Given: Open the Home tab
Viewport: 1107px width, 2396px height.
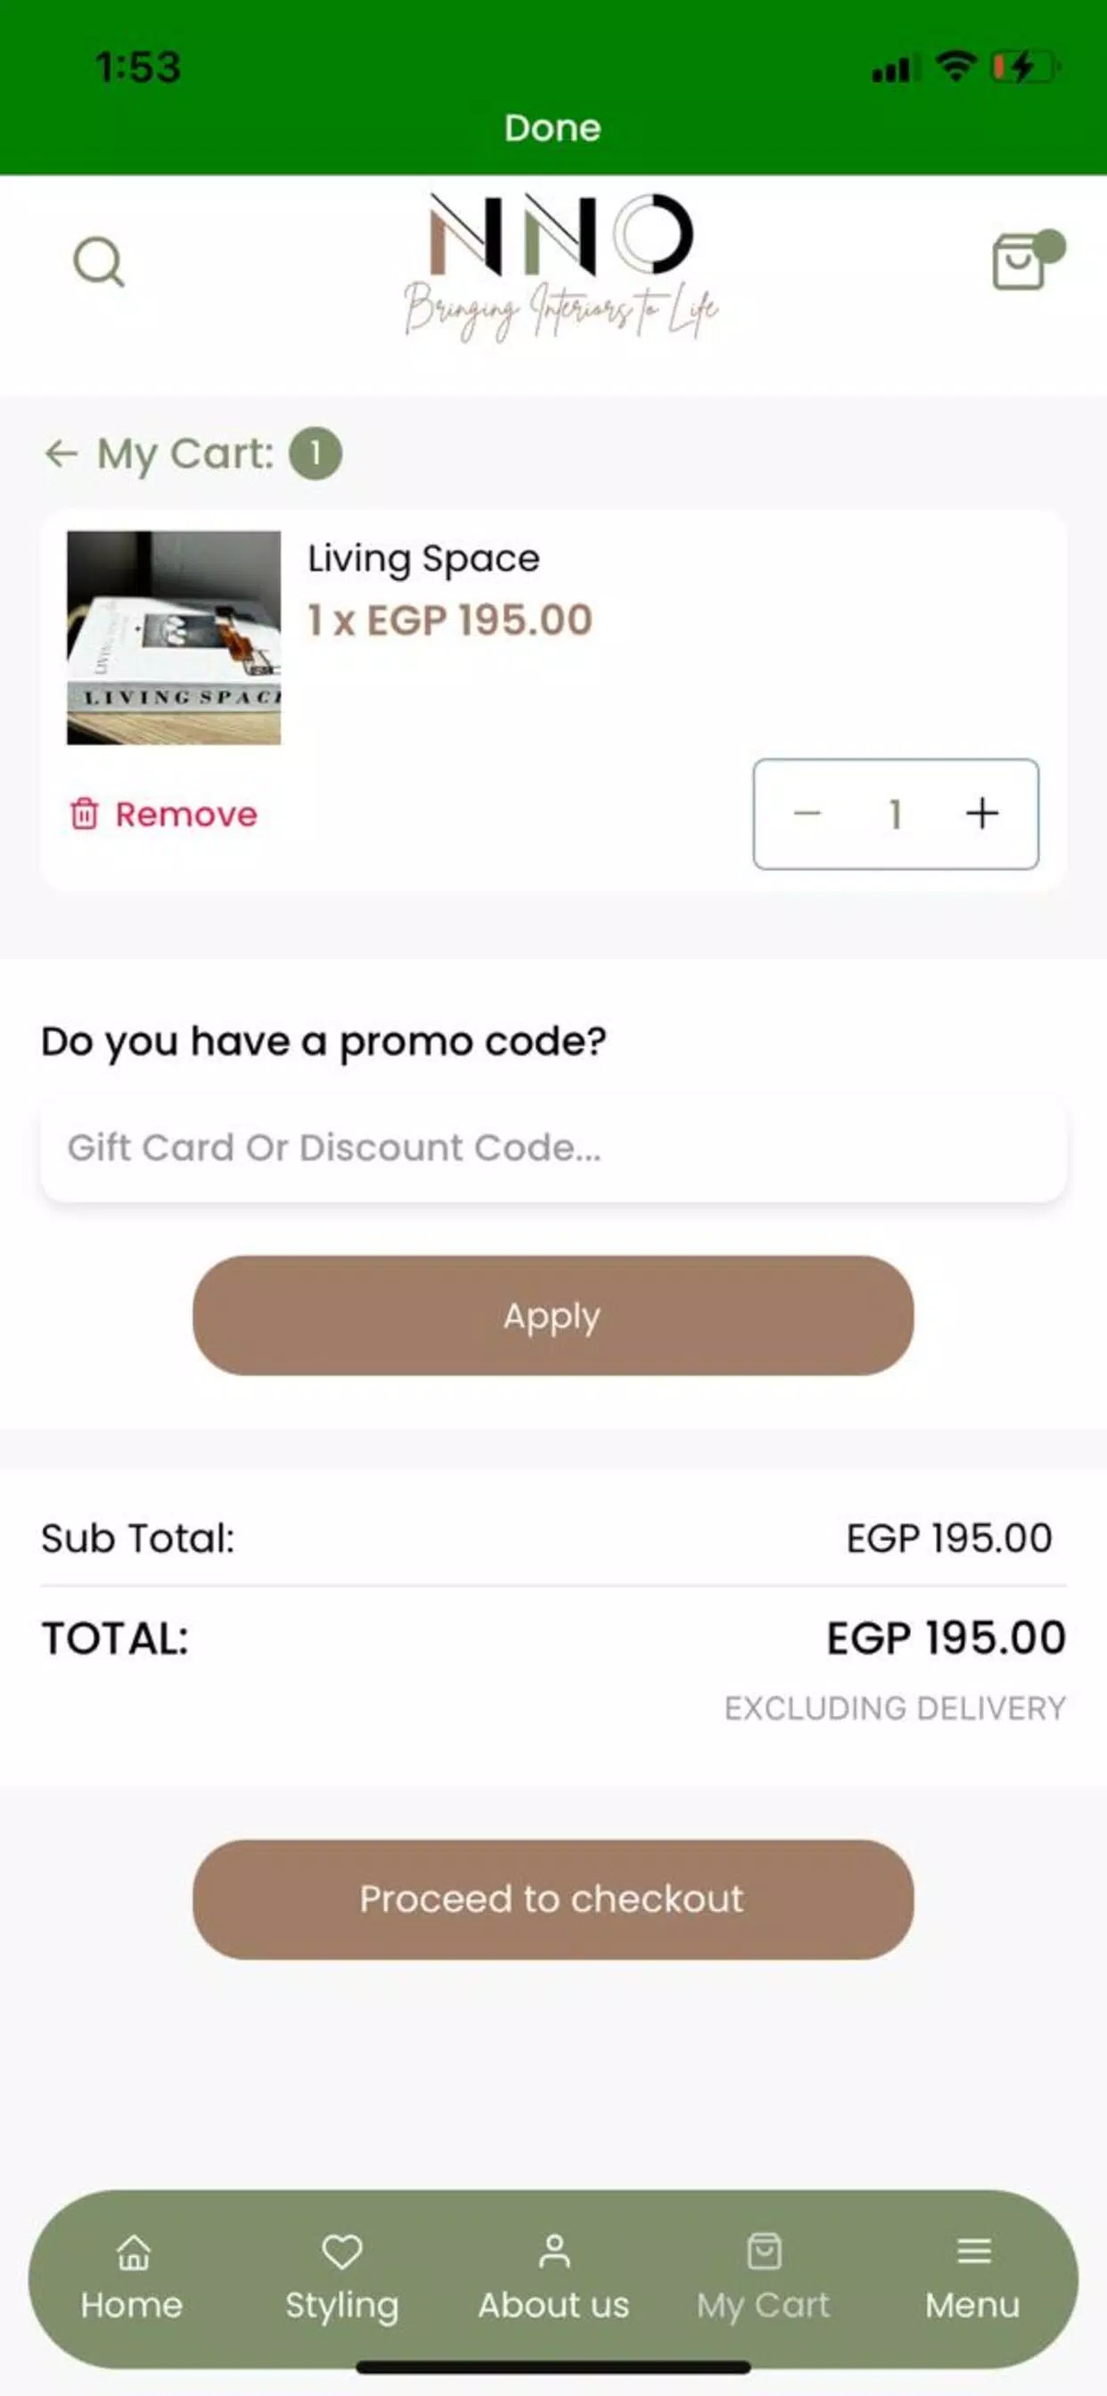Looking at the screenshot, I should point(132,2277).
